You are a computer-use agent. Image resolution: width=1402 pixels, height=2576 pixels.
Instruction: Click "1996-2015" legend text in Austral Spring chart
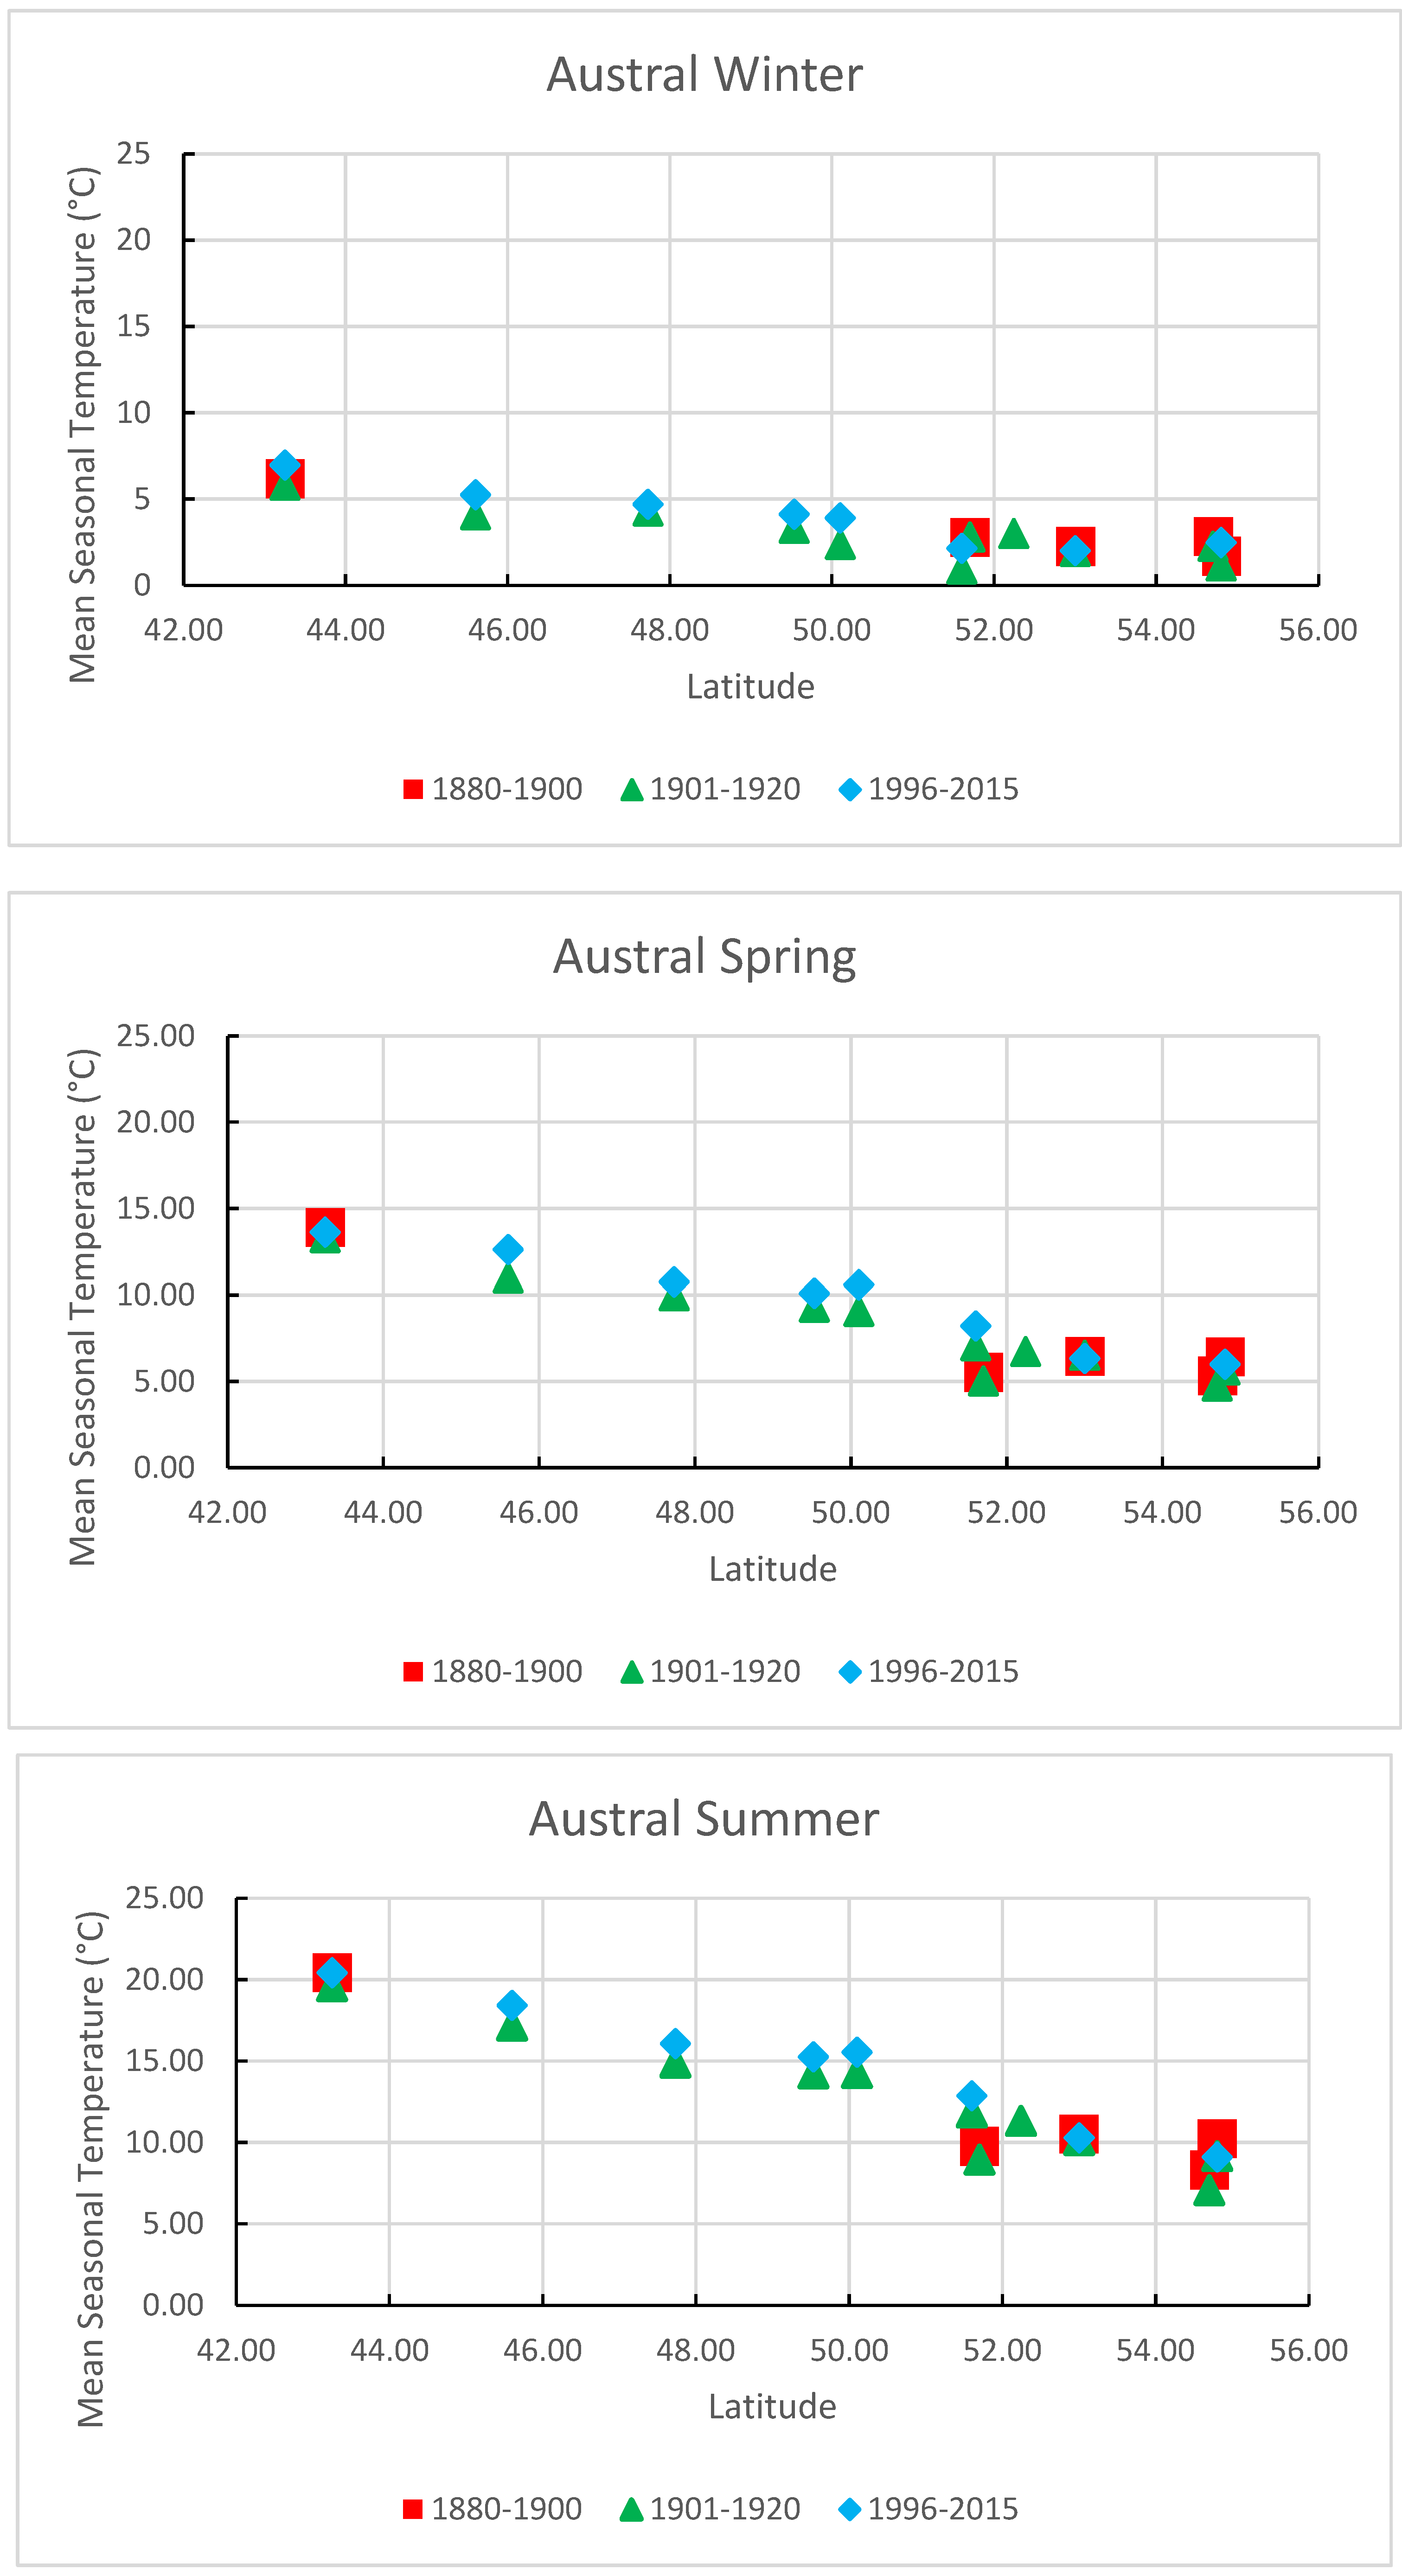(x=943, y=1672)
